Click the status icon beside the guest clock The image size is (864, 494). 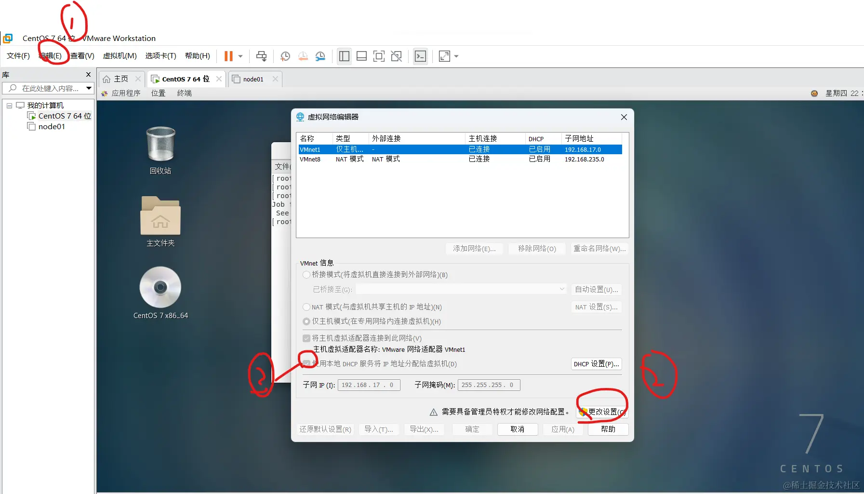[814, 93]
